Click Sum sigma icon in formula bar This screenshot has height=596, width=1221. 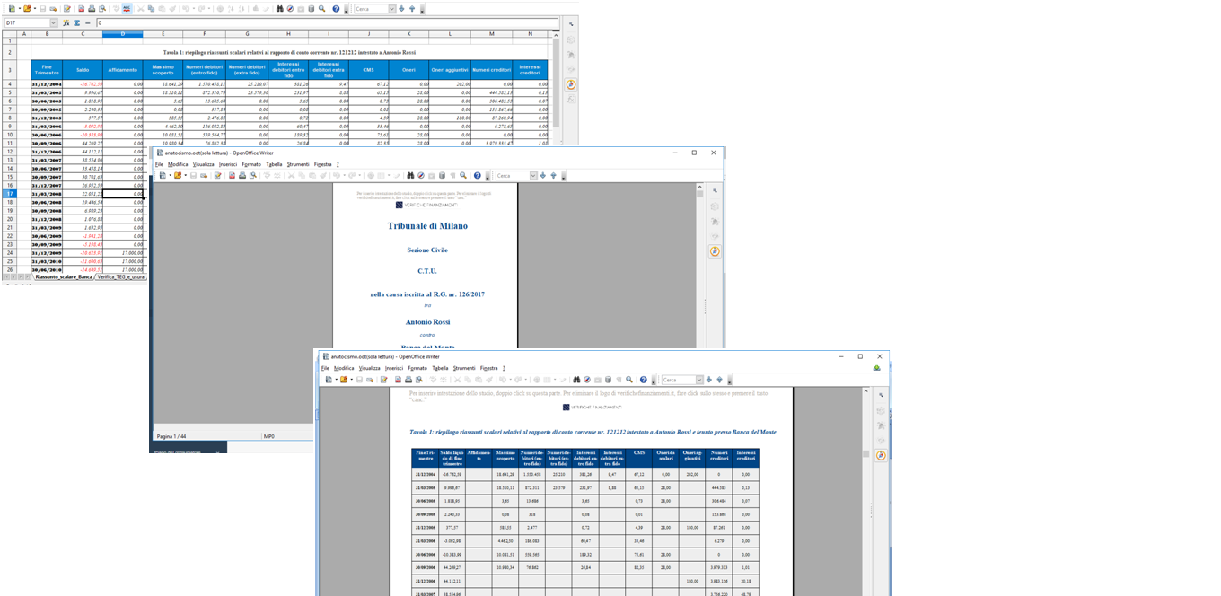(77, 22)
